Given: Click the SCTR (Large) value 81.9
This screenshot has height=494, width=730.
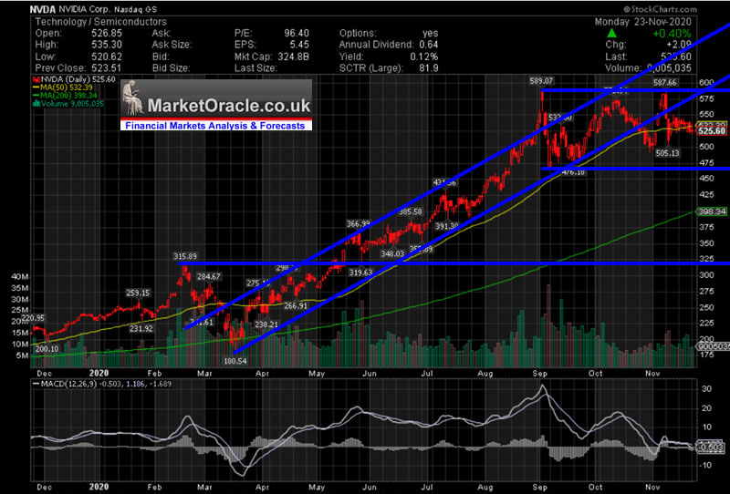Looking at the screenshot, I should point(429,68).
